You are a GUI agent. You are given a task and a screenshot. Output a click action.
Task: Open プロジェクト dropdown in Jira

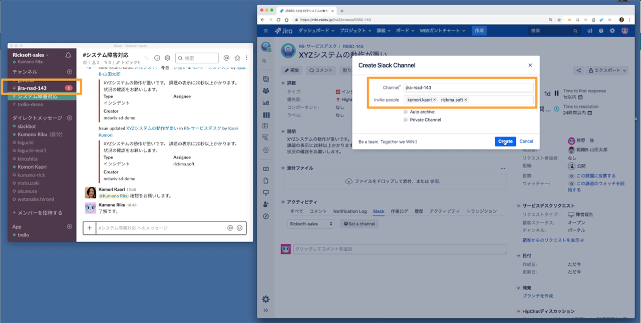click(356, 30)
